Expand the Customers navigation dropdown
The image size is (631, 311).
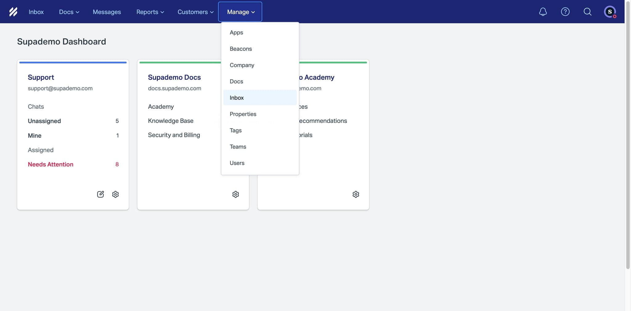tap(195, 12)
